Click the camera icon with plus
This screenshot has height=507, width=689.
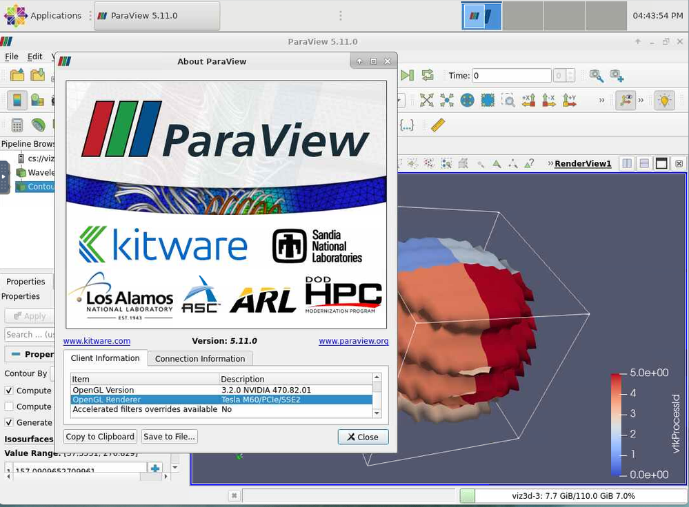click(617, 76)
